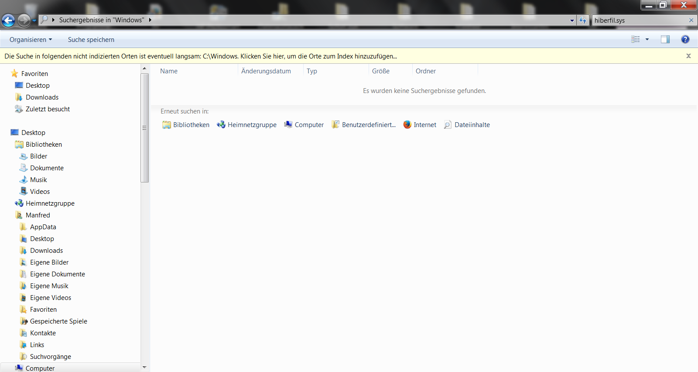Click the navigation pane scrollbar thumb
Viewport: 698px width, 372px height.
coord(145,128)
